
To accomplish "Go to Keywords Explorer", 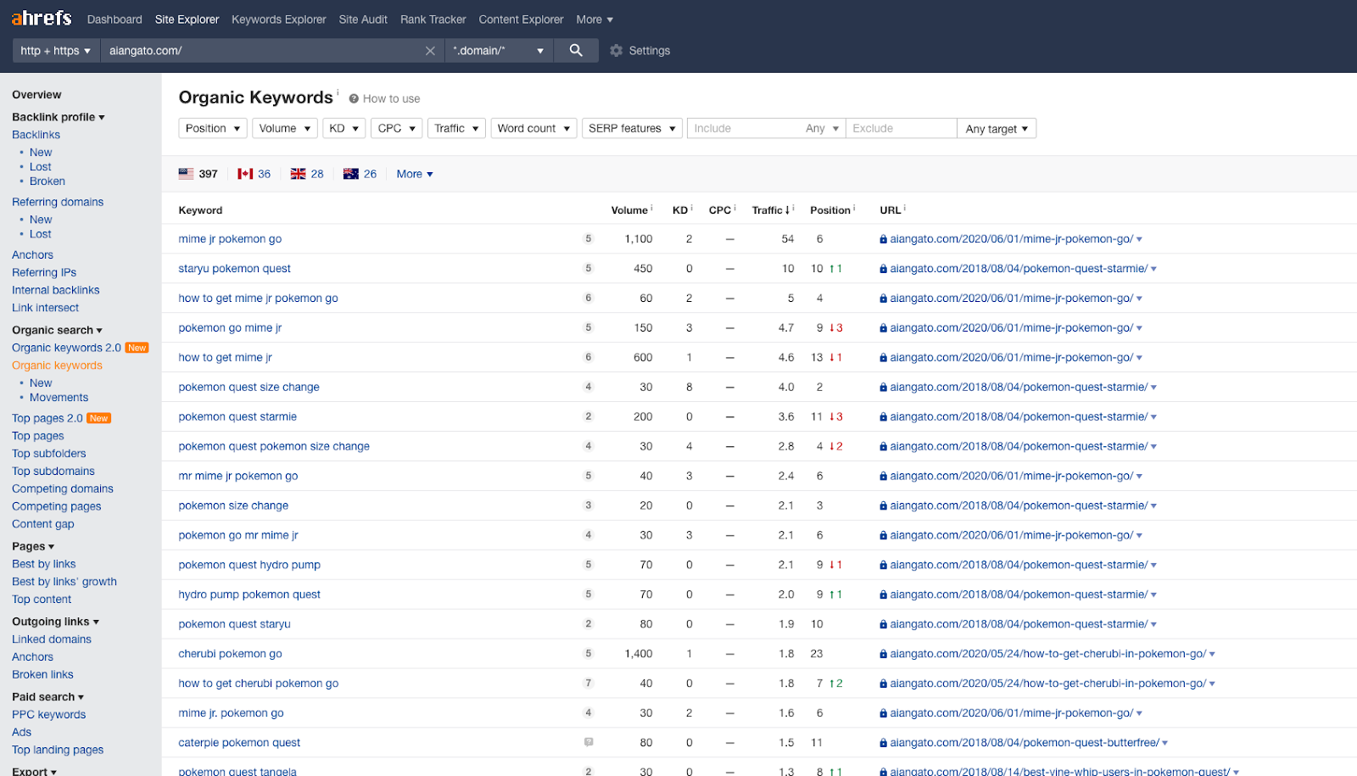I will click(x=279, y=20).
